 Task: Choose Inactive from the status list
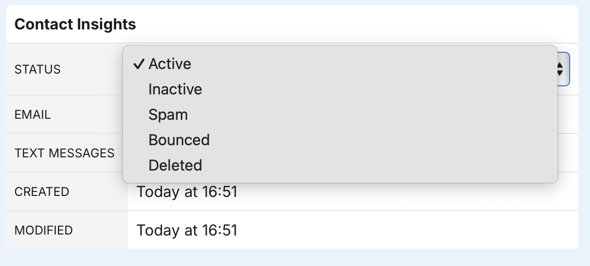pos(175,89)
